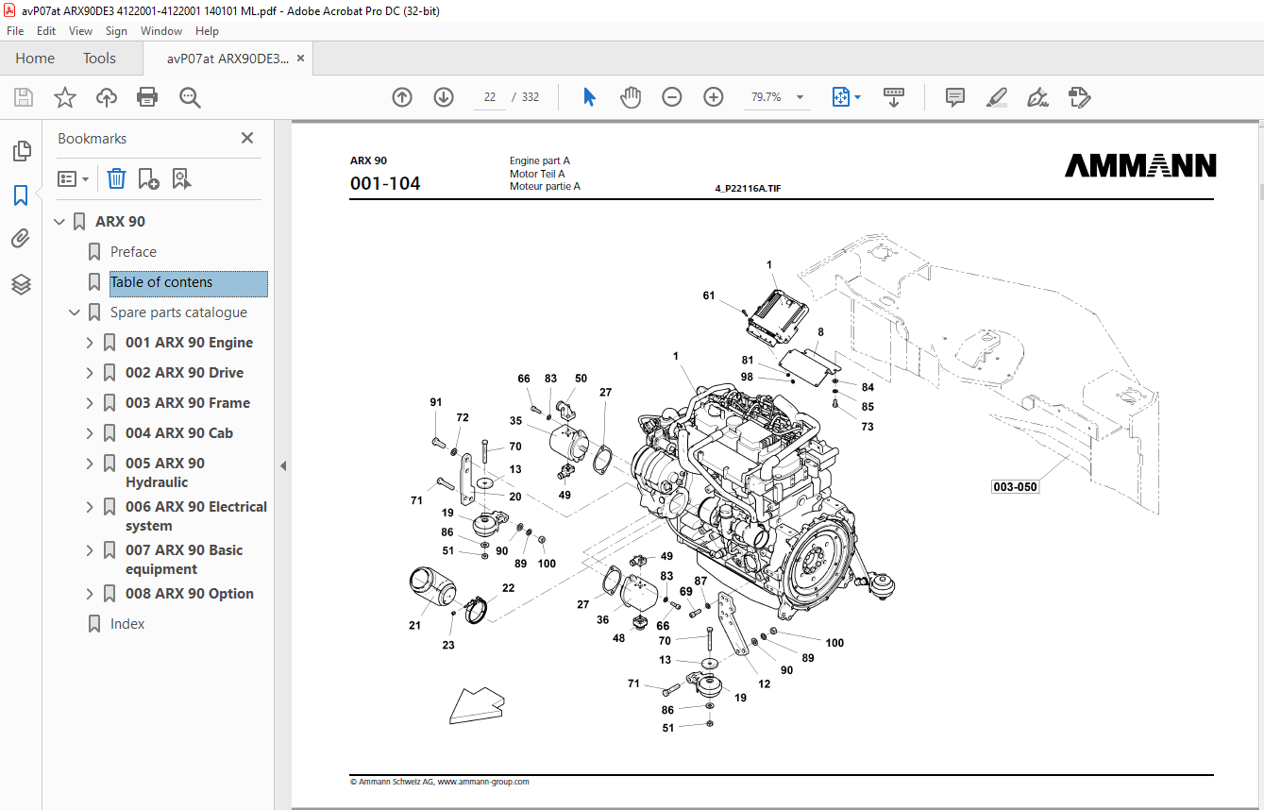Viewport: 1264px width, 810px height.
Task: Open the Help menu
Action: click(207, 31)
